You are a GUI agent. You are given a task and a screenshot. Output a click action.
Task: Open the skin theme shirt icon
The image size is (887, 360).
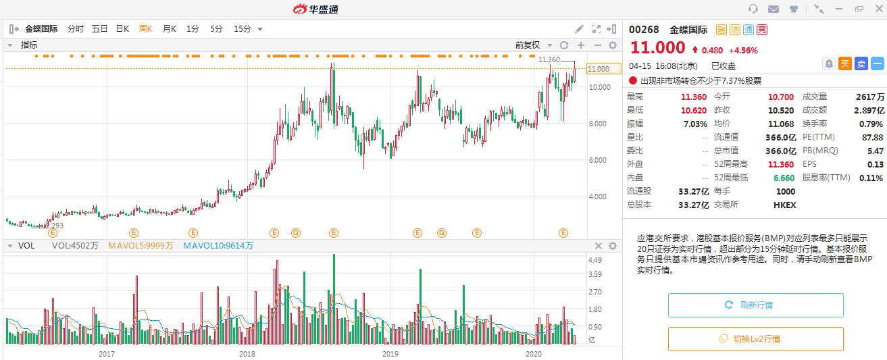pyautogui.click(x=793, y=9)
